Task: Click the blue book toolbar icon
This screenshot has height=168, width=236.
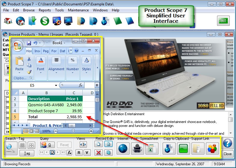Action: tap(130, 21)
